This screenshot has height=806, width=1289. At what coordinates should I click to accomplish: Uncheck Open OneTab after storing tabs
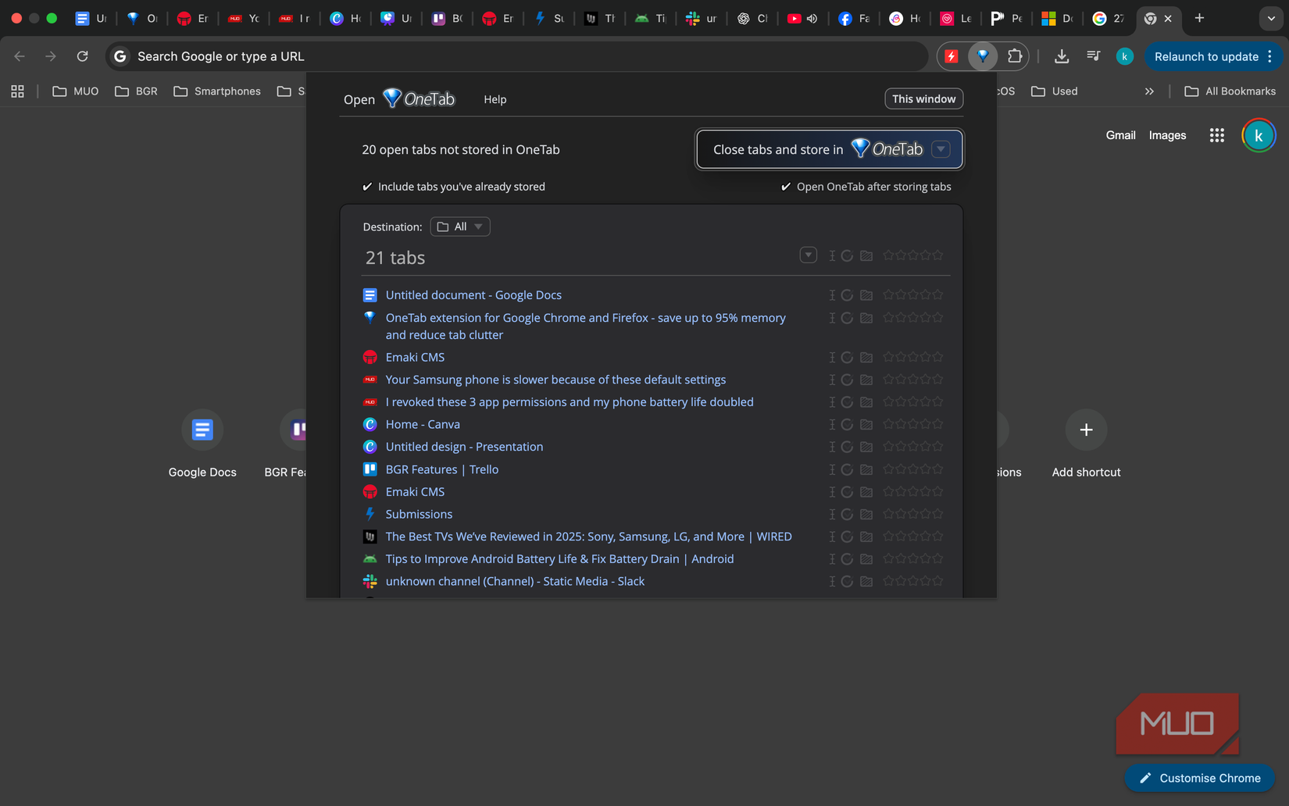tap(785, 186)
